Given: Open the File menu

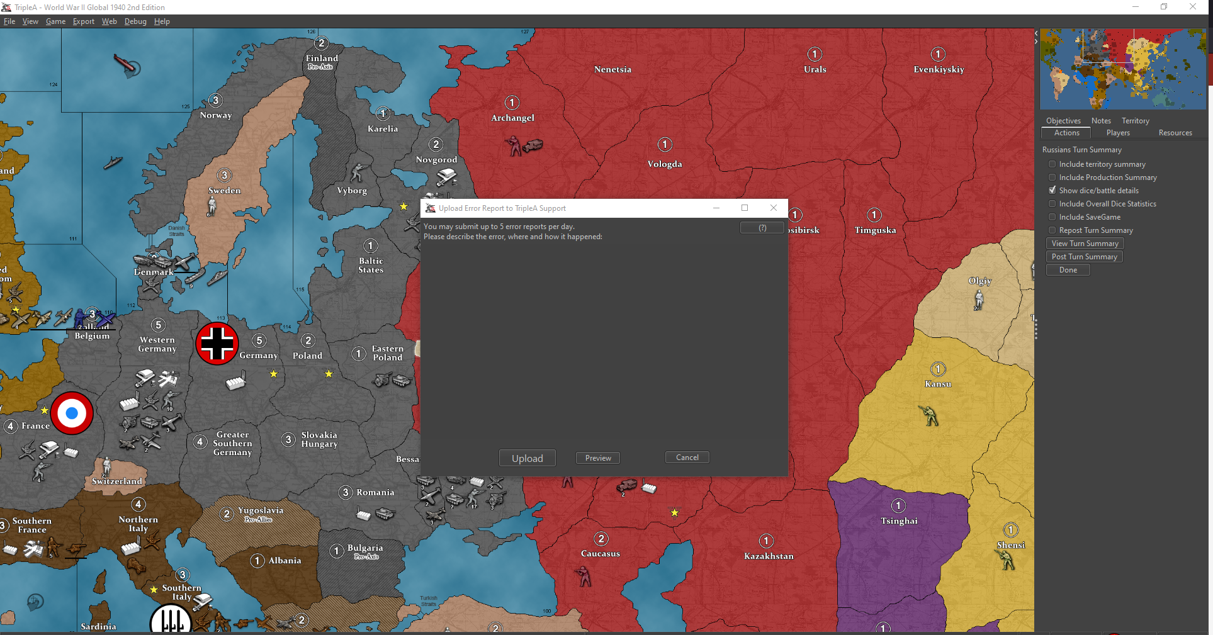Looking at the screenshot, I should click(9, 21).
